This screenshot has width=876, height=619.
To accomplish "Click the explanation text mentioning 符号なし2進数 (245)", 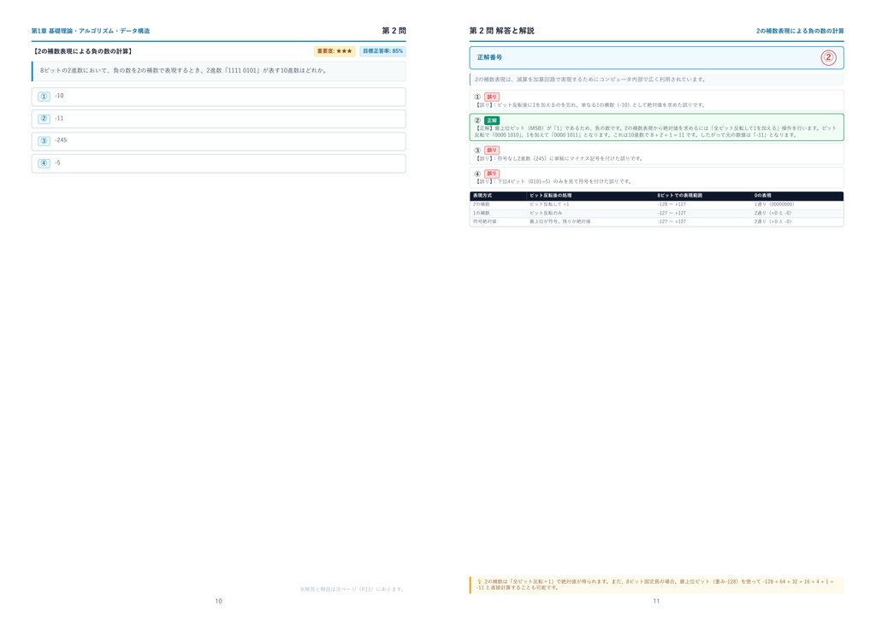I will coord(559,158).
